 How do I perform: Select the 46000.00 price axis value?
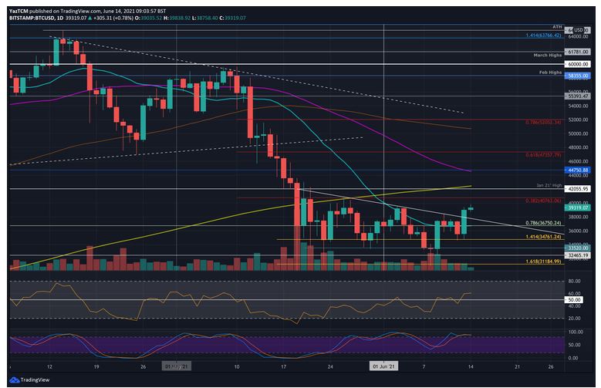coord(578,161)
